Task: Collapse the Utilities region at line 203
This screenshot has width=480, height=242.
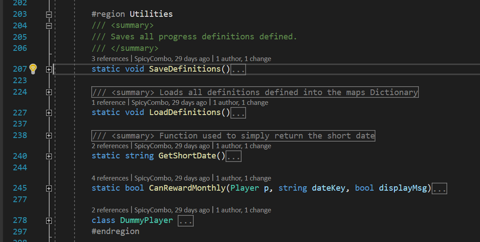Action: [x=48, y=14]
